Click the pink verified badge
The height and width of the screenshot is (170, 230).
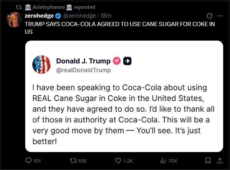117,61
